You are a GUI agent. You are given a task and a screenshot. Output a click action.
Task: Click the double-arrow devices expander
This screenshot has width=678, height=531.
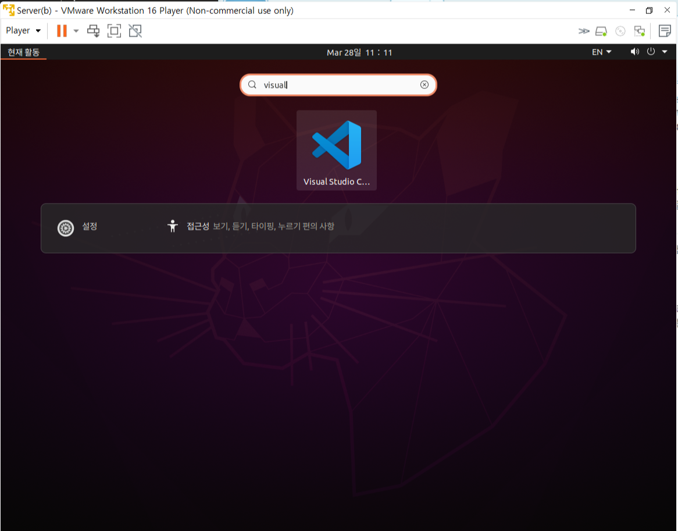click(584, 31)
